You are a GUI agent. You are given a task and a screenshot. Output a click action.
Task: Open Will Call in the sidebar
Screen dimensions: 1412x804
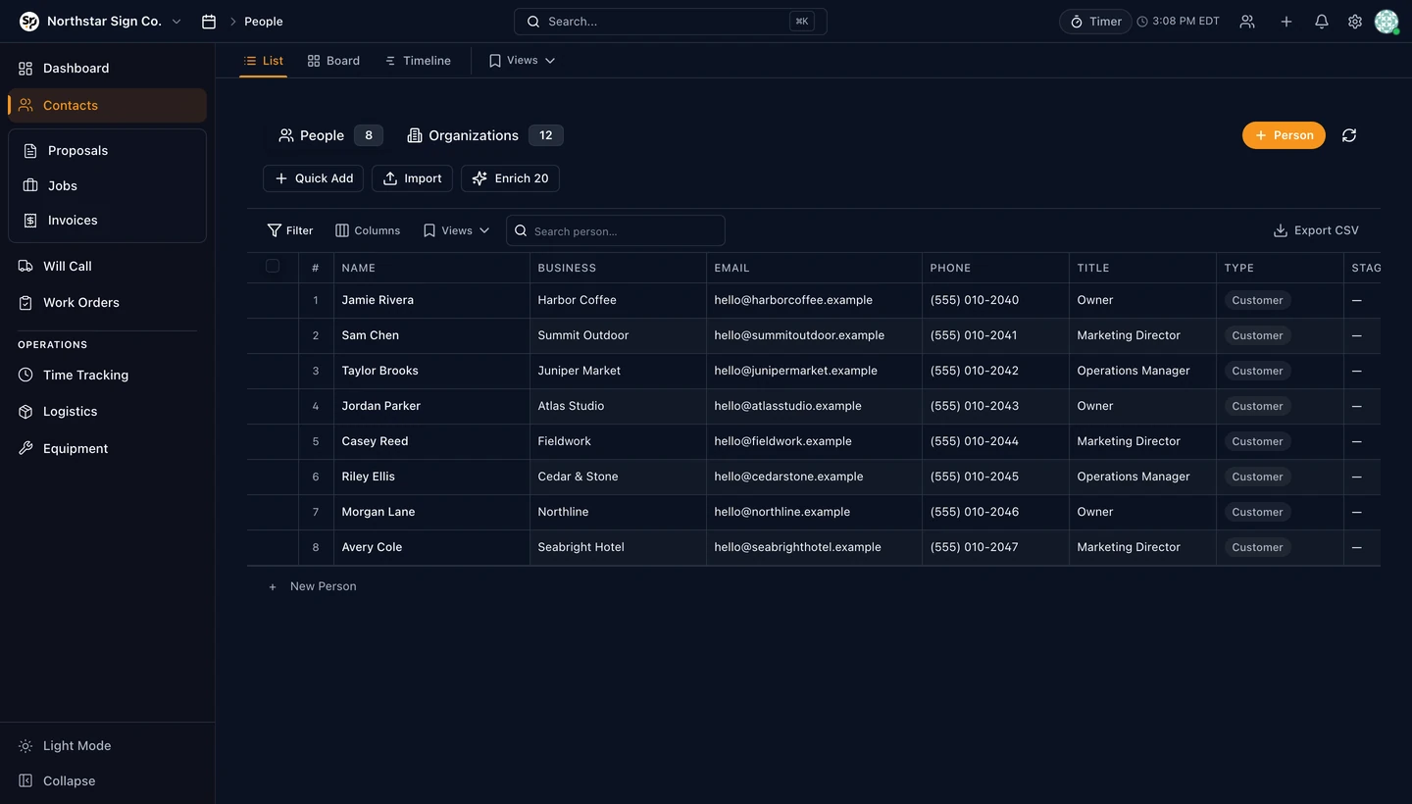[x=108, y=266]
